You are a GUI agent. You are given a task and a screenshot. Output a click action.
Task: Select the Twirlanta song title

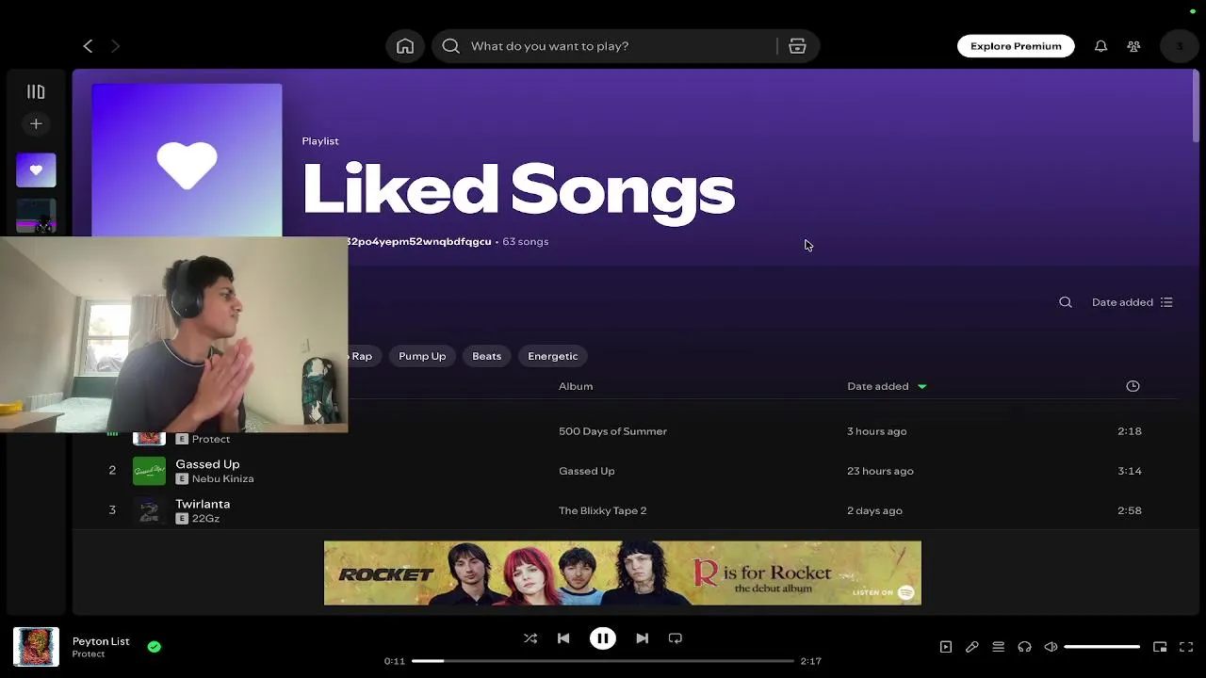203,504
